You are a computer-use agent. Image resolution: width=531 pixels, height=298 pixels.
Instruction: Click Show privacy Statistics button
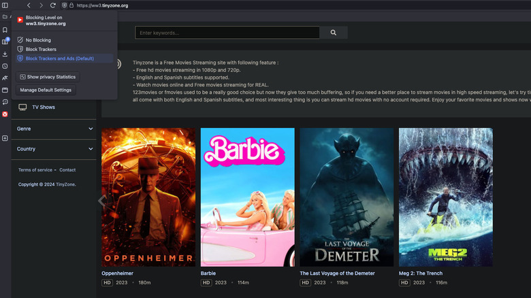(x=47, y=77)
